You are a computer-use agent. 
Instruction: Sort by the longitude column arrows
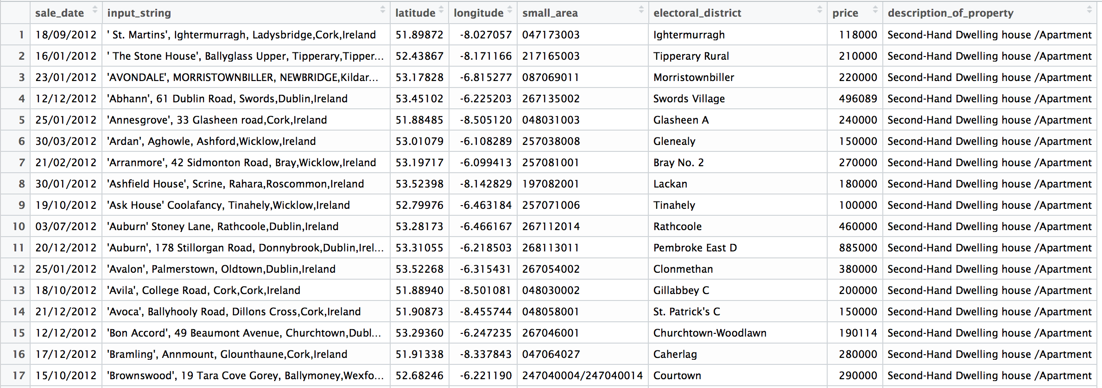pyautogui.click(x=510, y=9)
